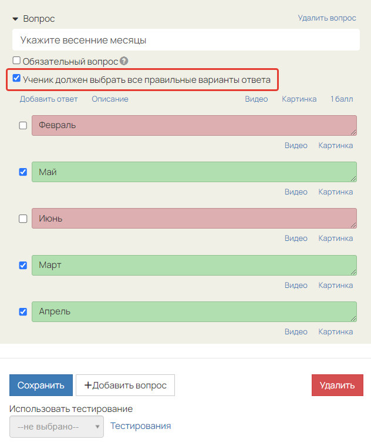Click into the Март answer field
Screen dimensions: 371x446
click(194, 265)
